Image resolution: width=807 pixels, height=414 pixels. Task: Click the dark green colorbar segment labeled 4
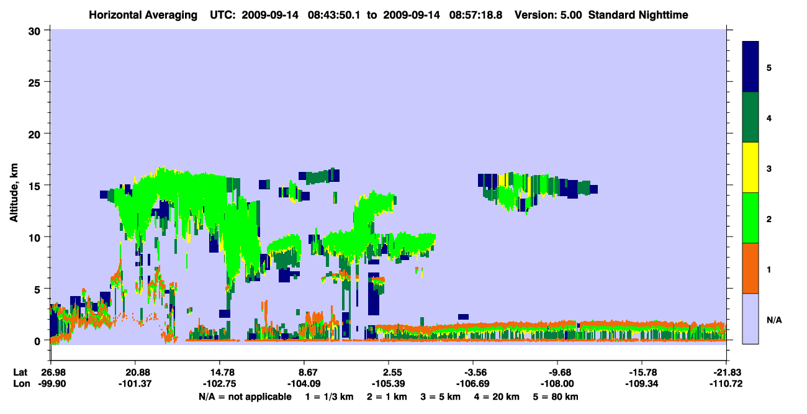(x=751, y=117)
